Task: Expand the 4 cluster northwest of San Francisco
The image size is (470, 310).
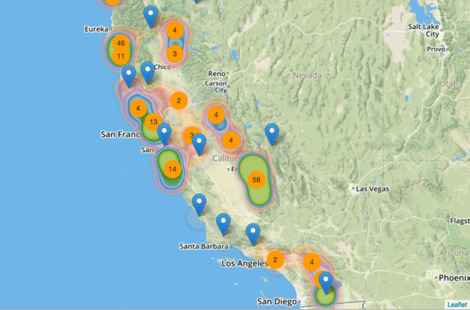Action: pyautogui.click(x=138, y=108)
